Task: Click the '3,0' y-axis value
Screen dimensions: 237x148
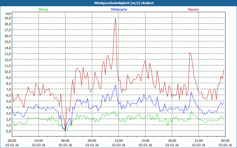Action: pos(9,113)
